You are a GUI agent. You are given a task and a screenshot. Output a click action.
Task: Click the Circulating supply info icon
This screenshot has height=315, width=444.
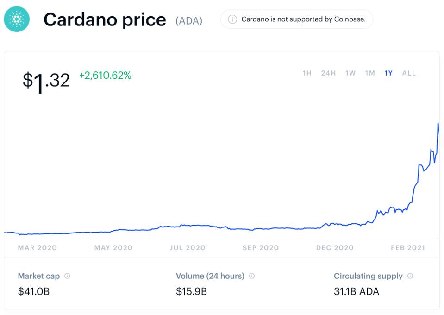(410, 276)
